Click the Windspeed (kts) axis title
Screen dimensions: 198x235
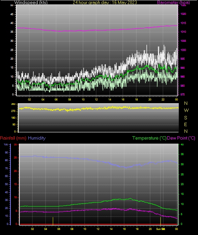click(31, 2)
